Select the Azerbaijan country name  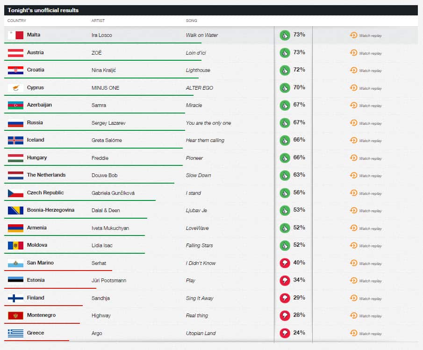tap(39, 105)
